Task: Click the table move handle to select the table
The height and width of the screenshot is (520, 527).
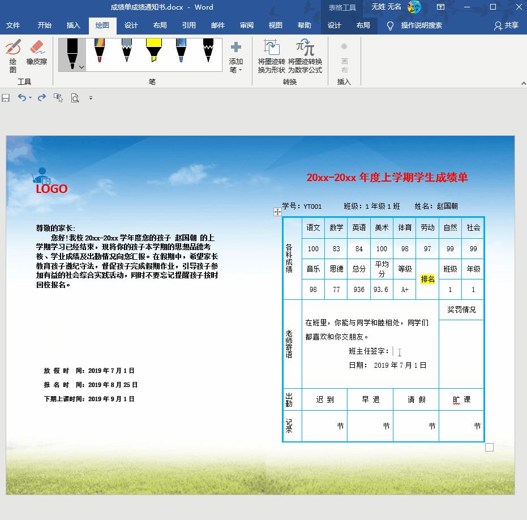Action: click(277, 212)
